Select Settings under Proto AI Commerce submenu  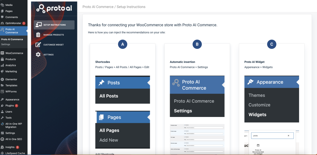pyautogui.click(x=6, y=44)
